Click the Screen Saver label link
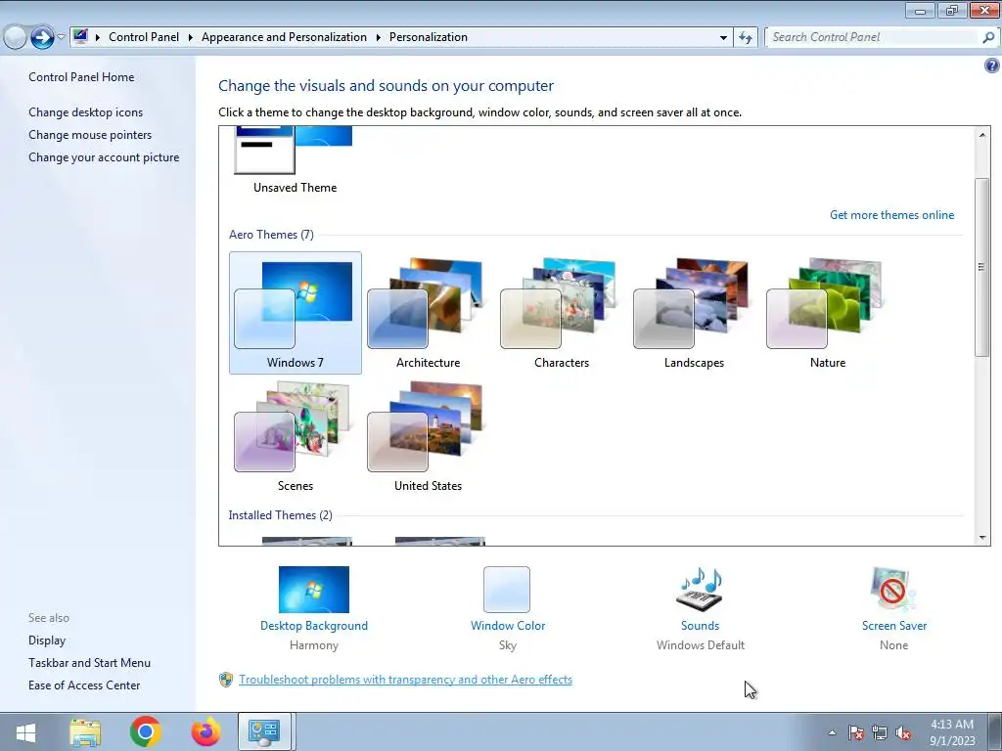Image resolution: width=1002 pixels, height=751 pixels. tap(894, 626)
